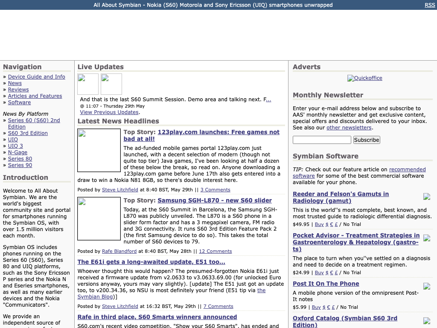Open the UIQ 3 platform link

(x=16, y=146)
